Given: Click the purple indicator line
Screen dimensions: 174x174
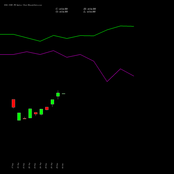Looking at the screenshot, I should click(x=67, y=57).
